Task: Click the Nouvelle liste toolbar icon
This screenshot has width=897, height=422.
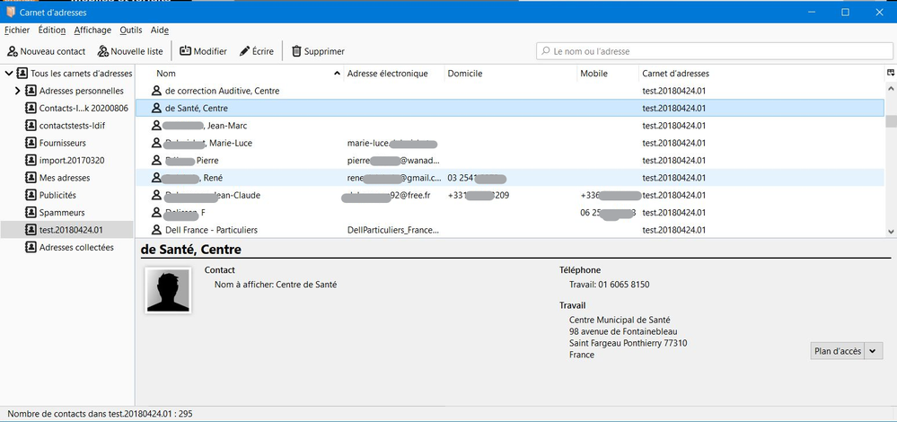Action: [x=103, y=51]
